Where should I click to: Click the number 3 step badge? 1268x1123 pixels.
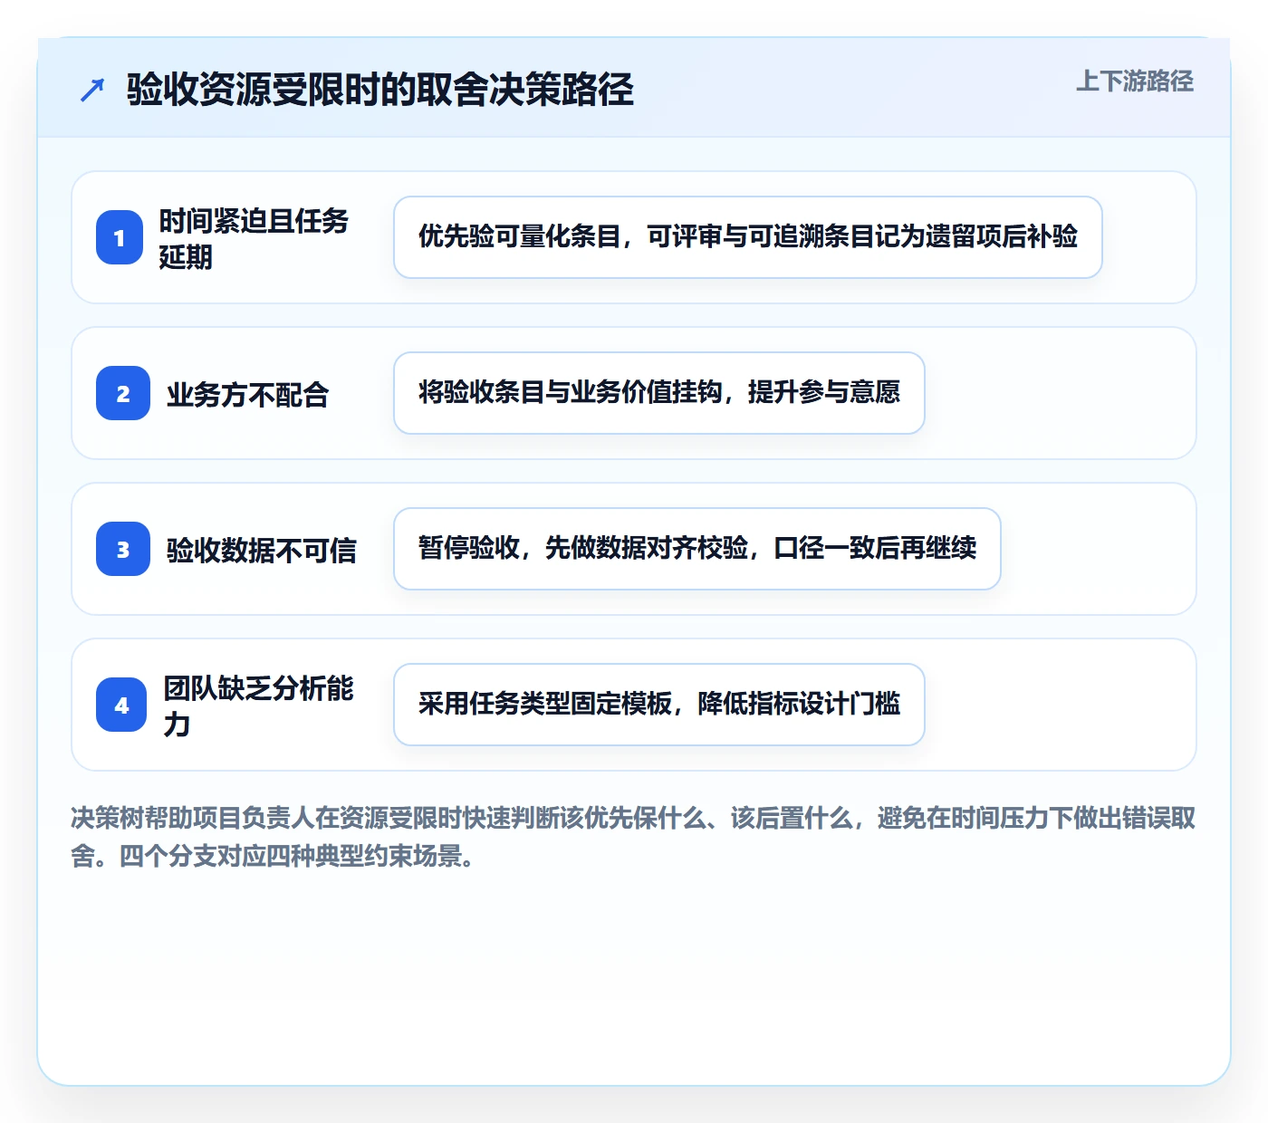[x=123, y=549]
